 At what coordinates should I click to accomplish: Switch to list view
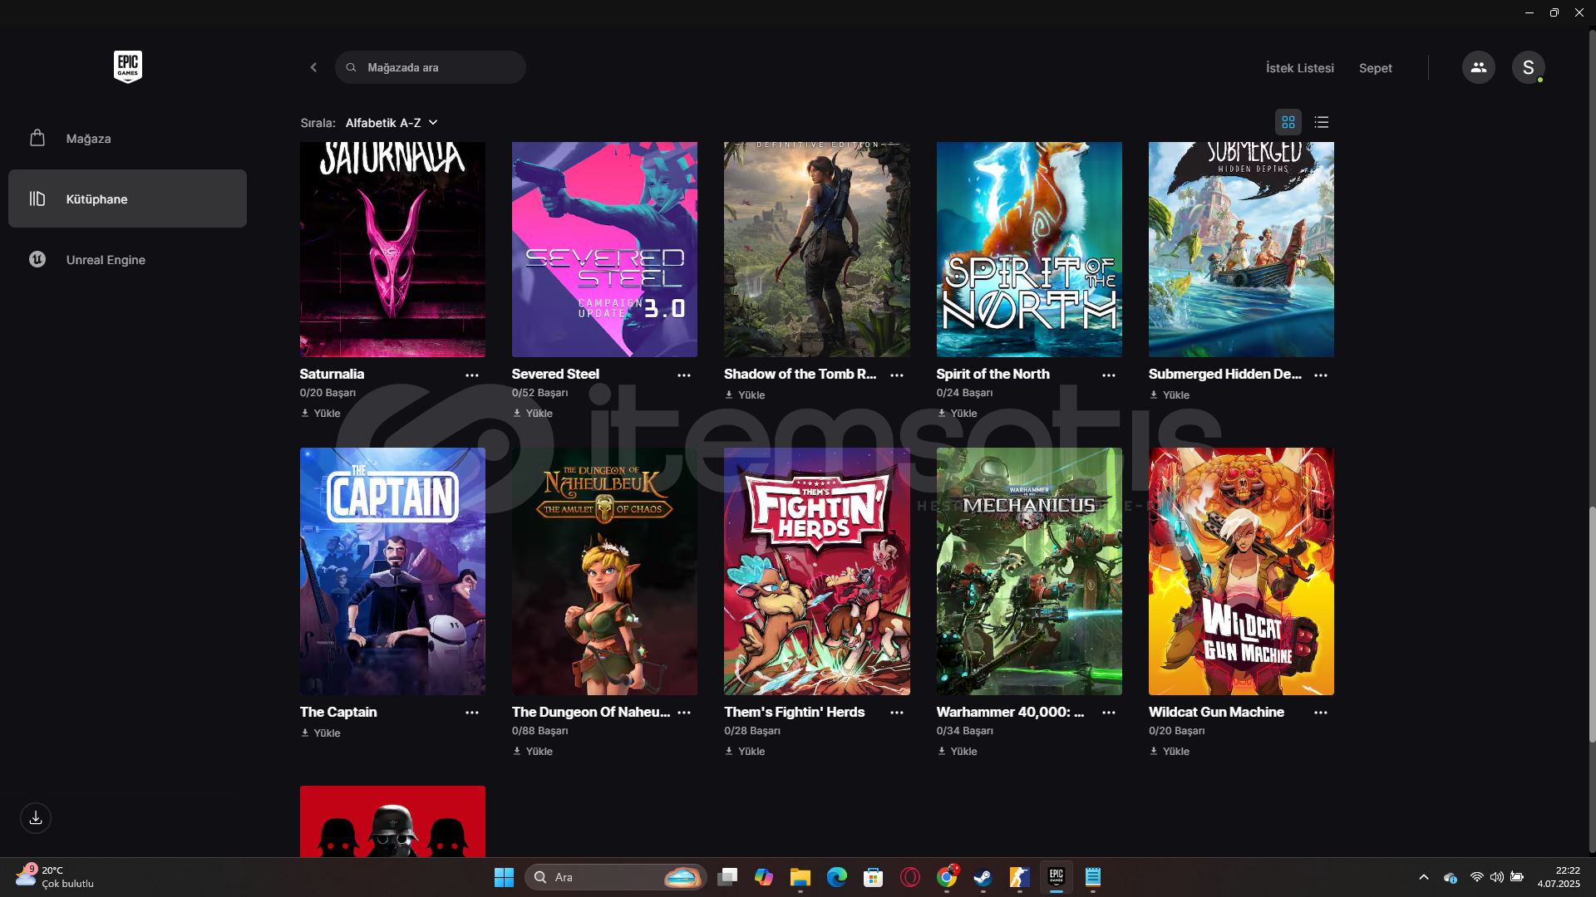1321,122
